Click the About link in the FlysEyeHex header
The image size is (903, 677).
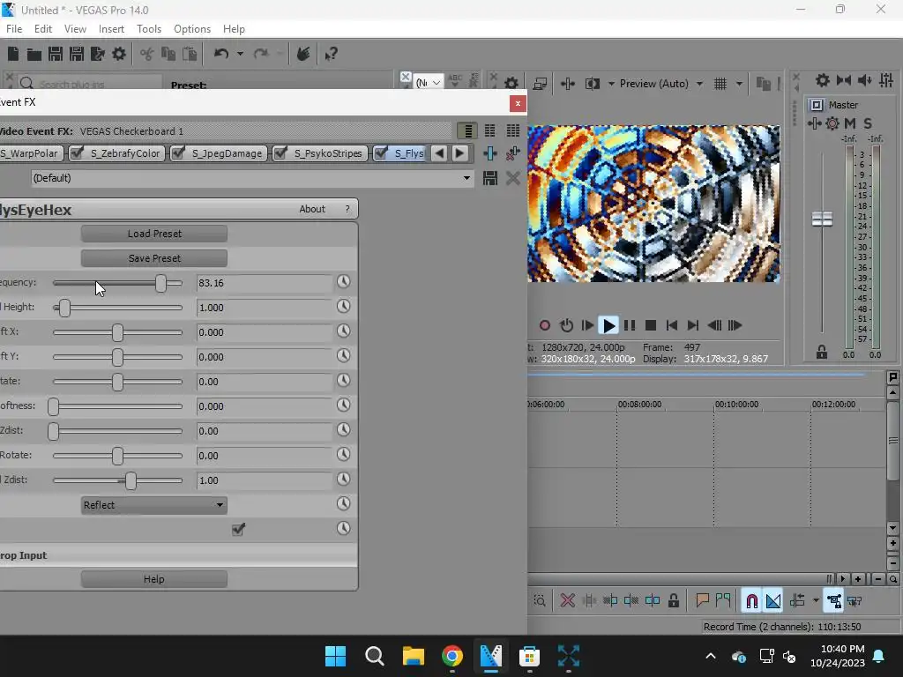pos(311,209)
